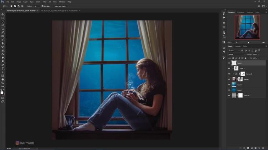Hide Layer 4 visibility eye
Image resolution: width=268 pixels, height=150 pixels.
pos(229,63)
